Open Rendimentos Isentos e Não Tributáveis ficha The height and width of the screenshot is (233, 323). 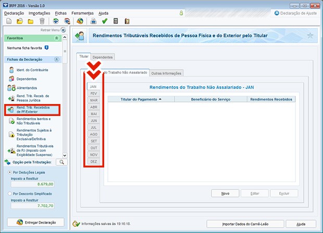pos(33,122)
